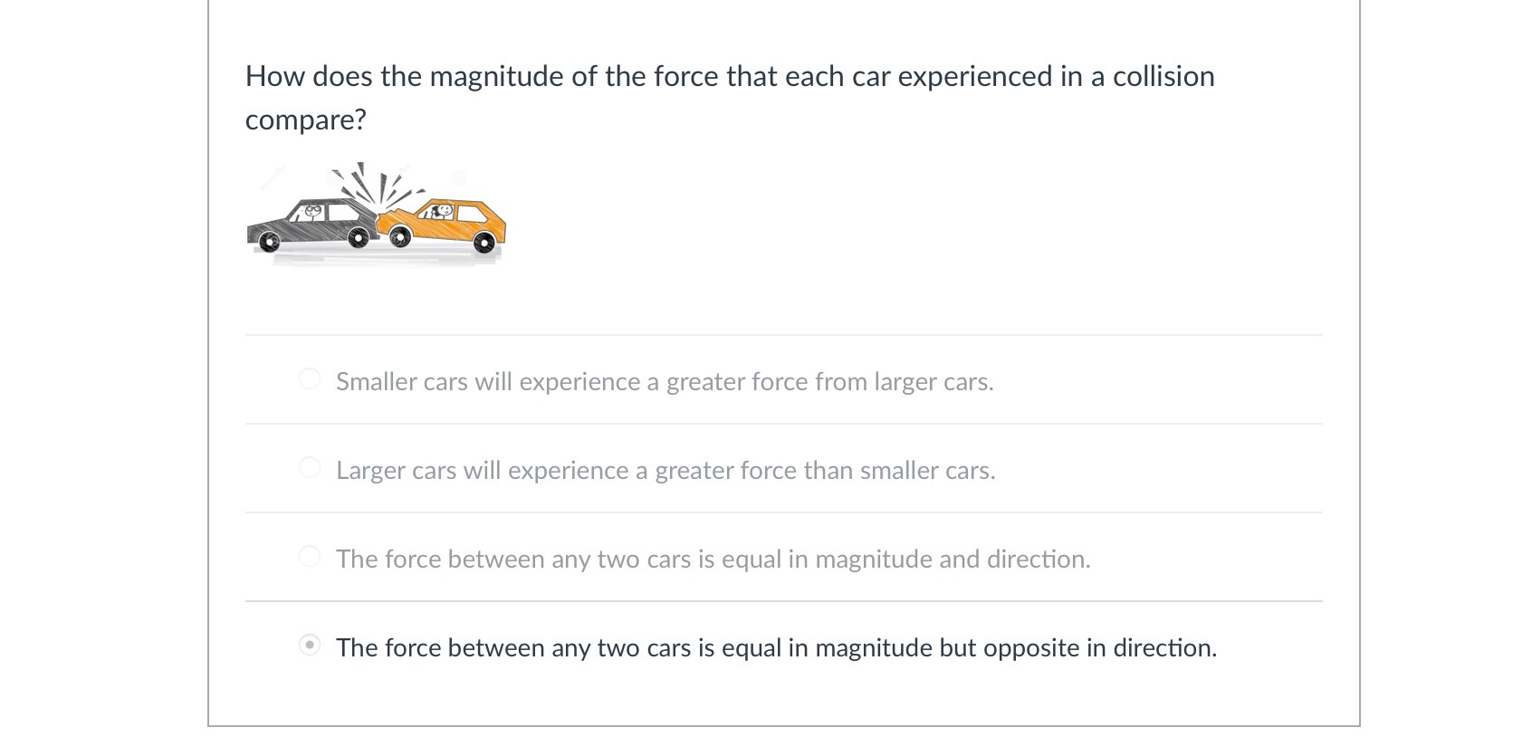Select the text of the first answer choice

pyautogui.click(x=665, y=381)
